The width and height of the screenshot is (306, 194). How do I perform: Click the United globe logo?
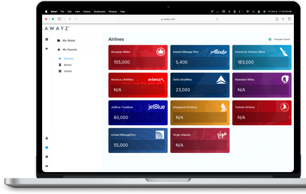pos(159,135)
